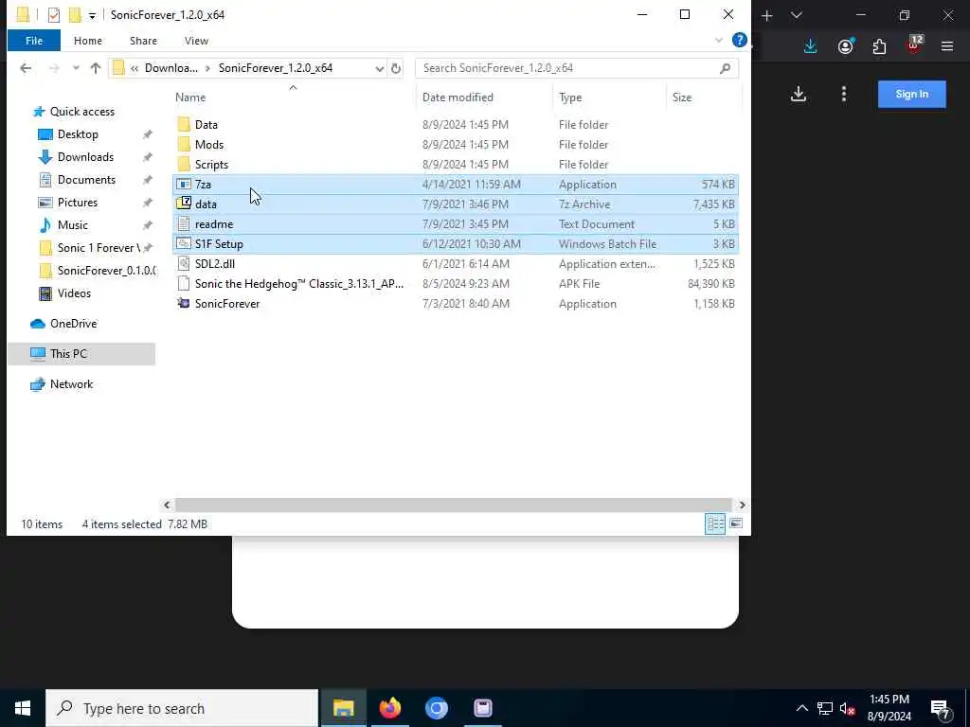Click into the Search SonicForever_1.2.0_x64 box
Image resolution: width=970 pixels, height=727 pixels.
577,68
